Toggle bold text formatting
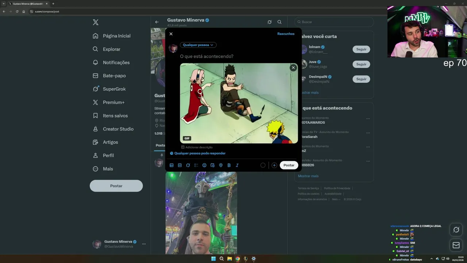This screenshot has height=263, width=467. point(229,165)
